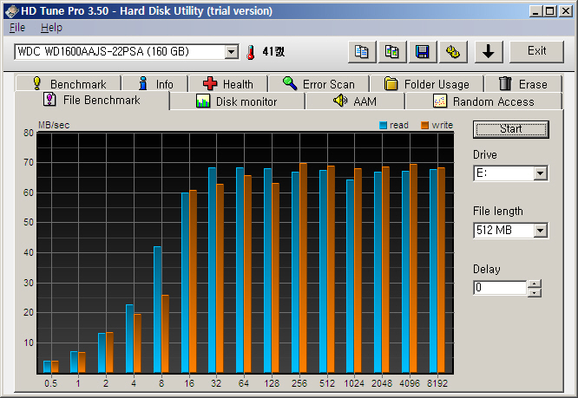This screenshot has width=578, height=398.
Task: Click HD Tune title bar app icon
Action: pyautogui.click(x=12, y=11)
